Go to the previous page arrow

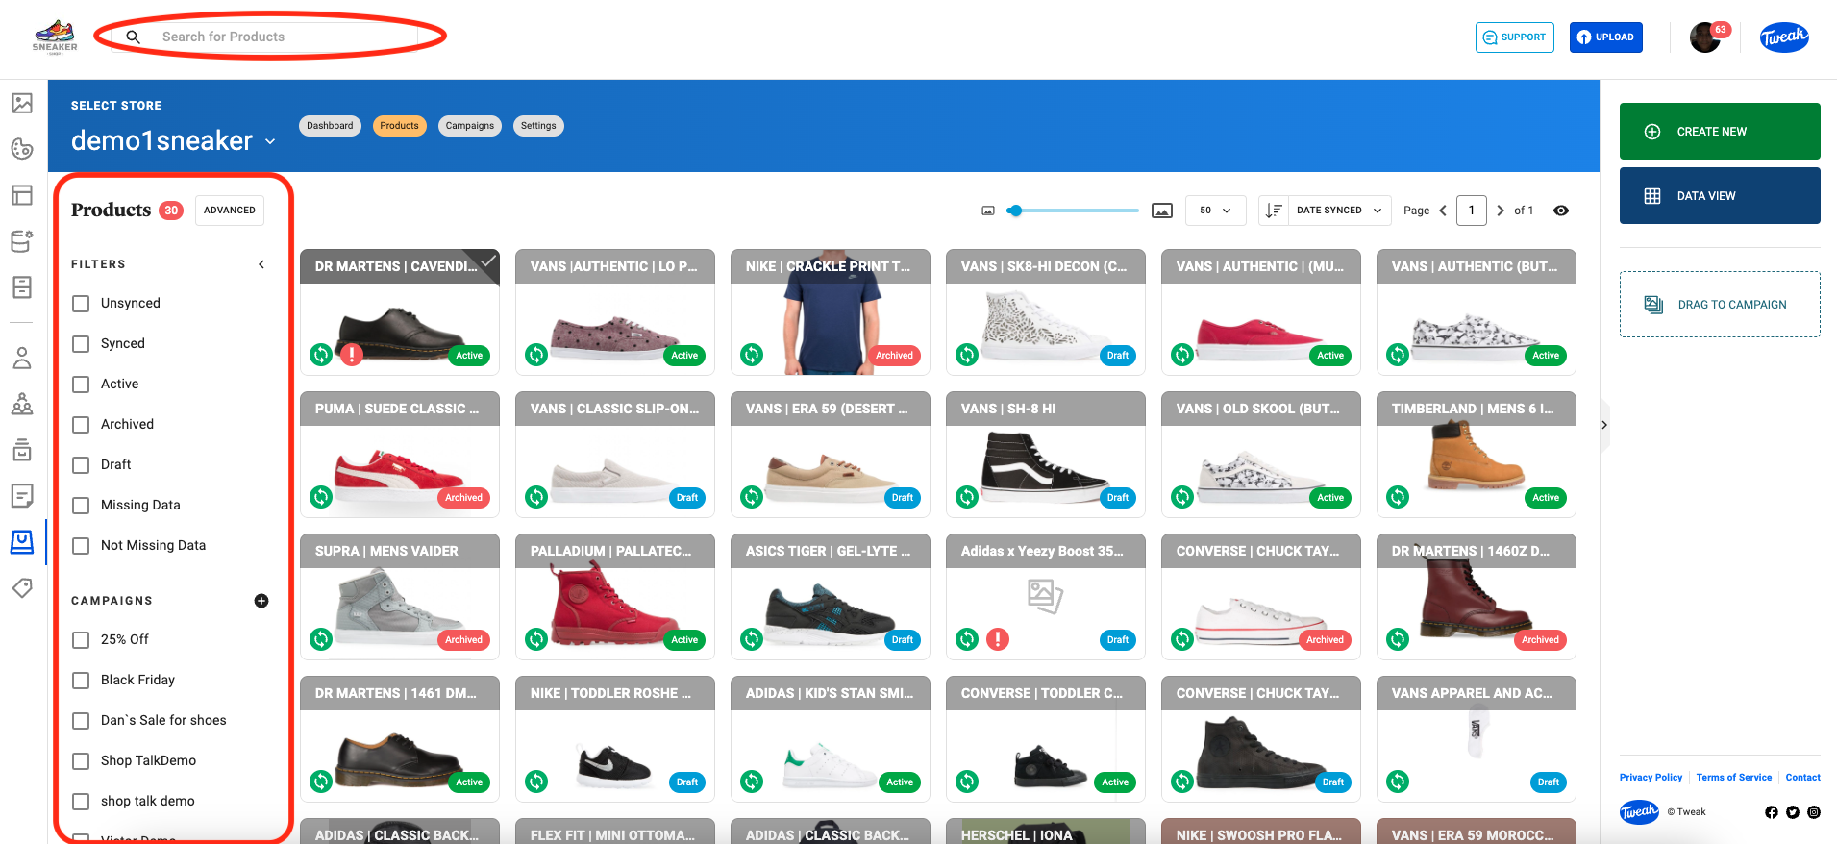[1443, 211]
